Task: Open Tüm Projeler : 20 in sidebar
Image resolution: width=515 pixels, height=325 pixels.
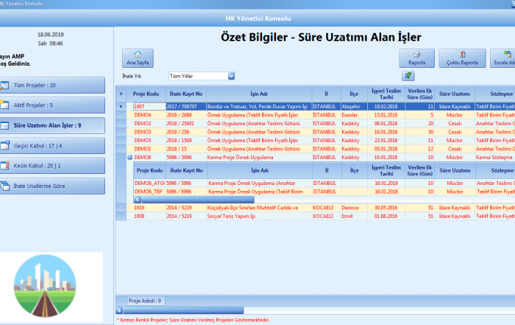Action: coord(57,85)
